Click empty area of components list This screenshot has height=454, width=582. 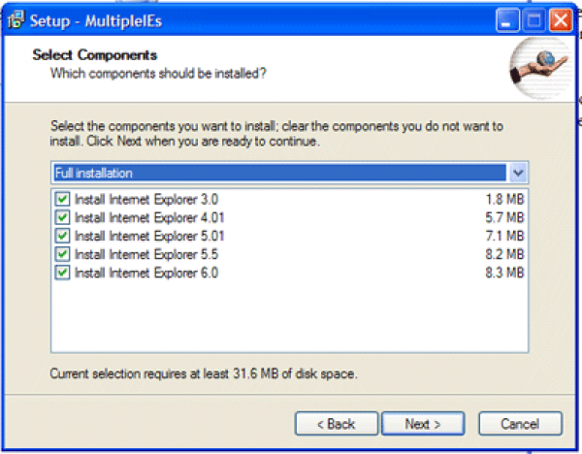(289, 320)
